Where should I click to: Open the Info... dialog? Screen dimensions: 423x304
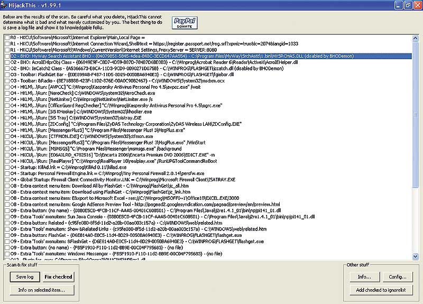tap(364, 277)
